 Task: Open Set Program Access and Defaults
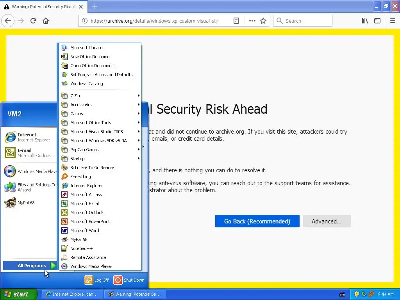pos(100,75)
